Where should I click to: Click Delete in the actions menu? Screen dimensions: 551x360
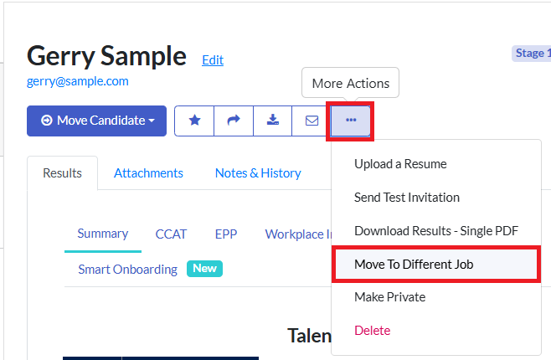click(372, 331)
